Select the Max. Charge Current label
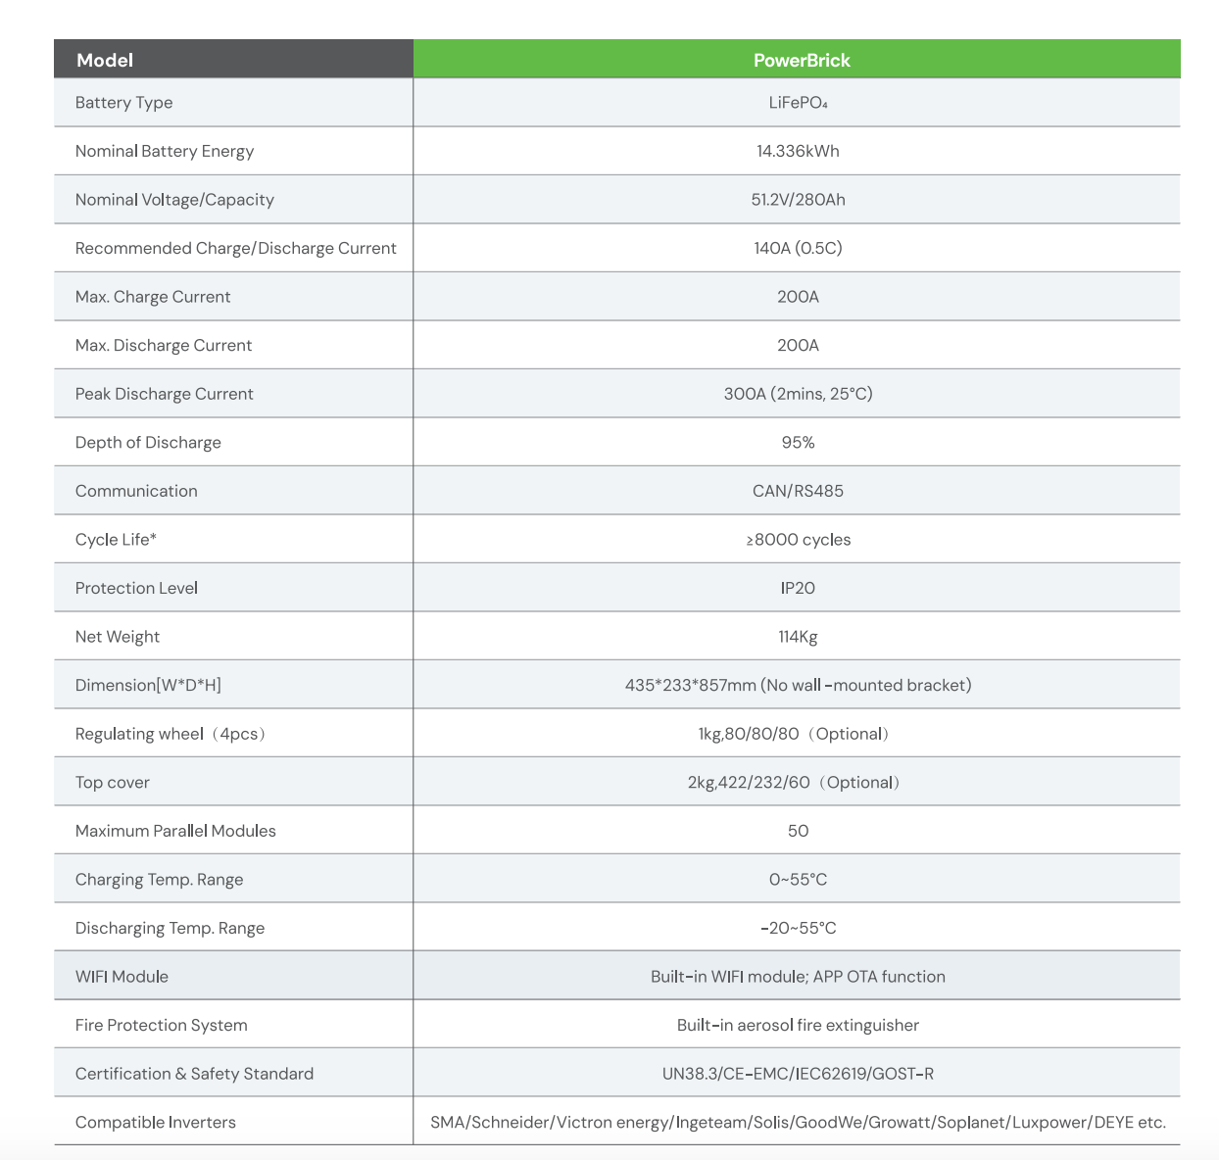Screen dimensions: 1219x1160 pos(153,297)
